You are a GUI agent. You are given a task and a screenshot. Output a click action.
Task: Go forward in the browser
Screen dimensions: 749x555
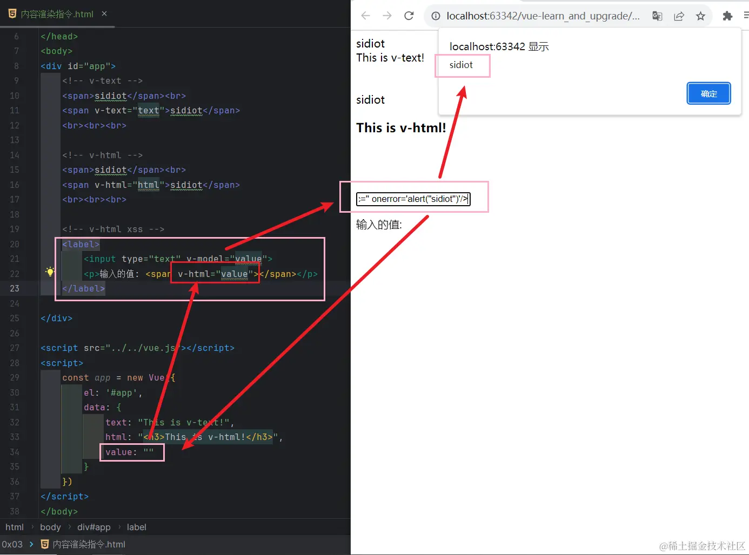pyautogui.click(x=387, y=16)
